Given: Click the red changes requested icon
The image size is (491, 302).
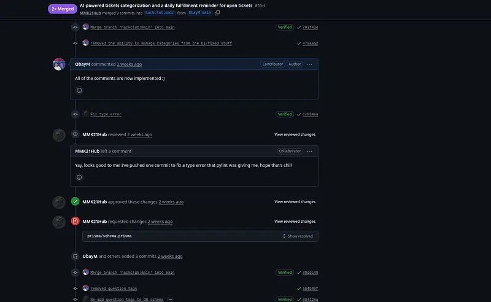Looking at the screenshot, I should pos(75,221).
